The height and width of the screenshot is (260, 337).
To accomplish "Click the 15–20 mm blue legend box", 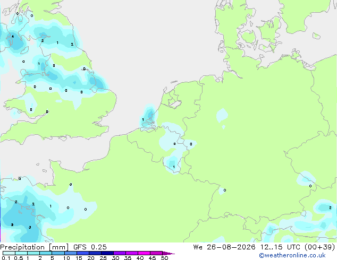I will (x=82, y=253).
